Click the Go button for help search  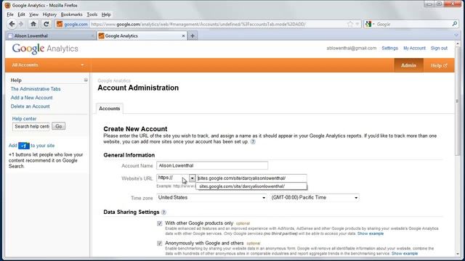(x=59, y=126)
